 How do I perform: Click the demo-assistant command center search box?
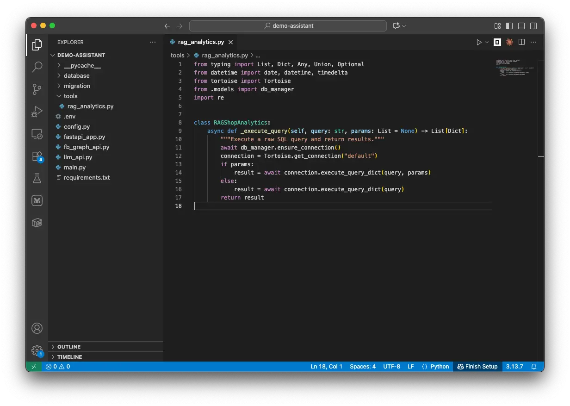click(288, 26)
